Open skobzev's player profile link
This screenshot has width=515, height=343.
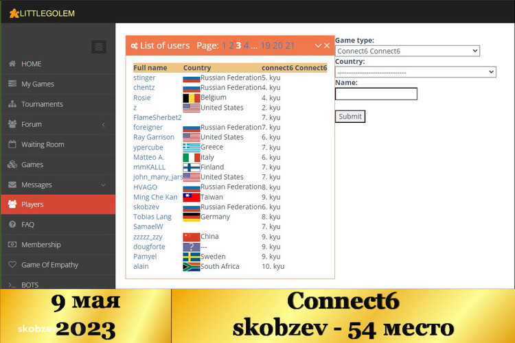point(146,206)
